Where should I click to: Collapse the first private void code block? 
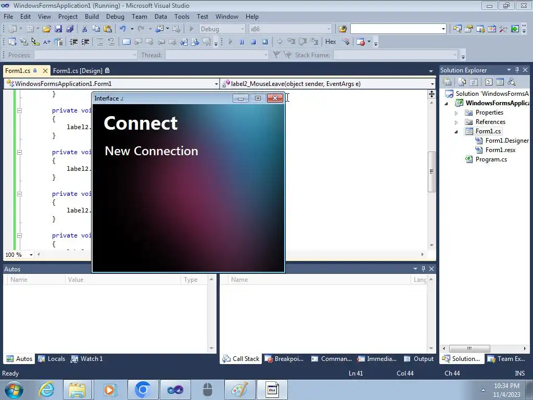coord(19,110)
